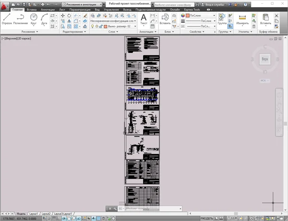288x221 pixels.
Task: Expand the Рисование panel
Action: tap(30, 32)
